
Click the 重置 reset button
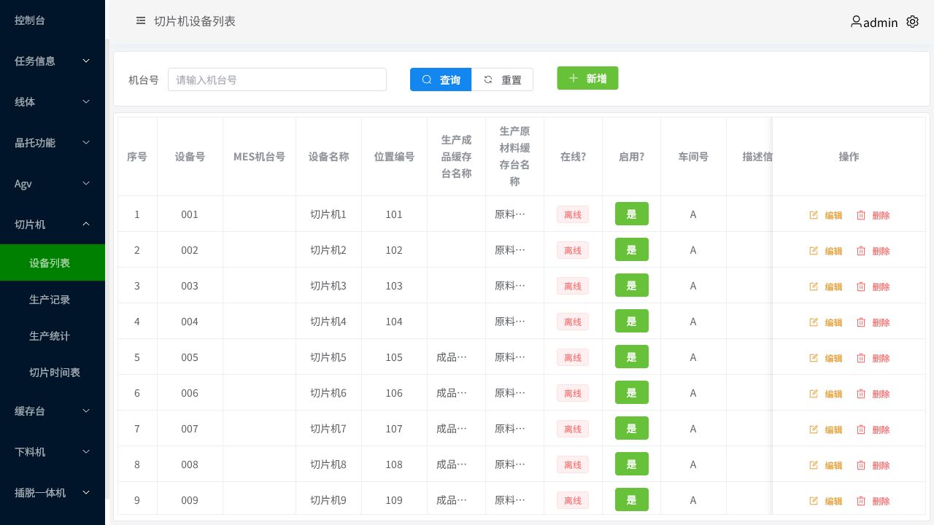coord(502,79)
